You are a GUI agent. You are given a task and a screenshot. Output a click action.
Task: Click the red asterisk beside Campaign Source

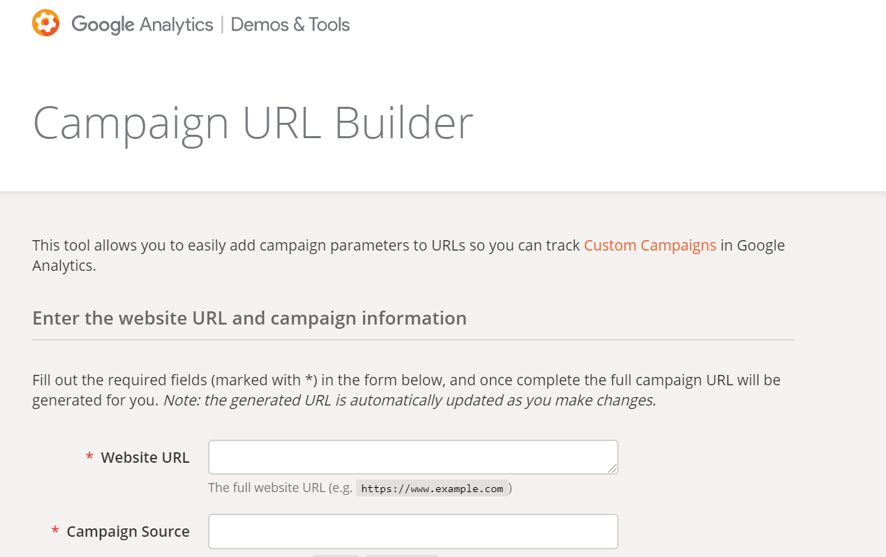tap(55, 532)
